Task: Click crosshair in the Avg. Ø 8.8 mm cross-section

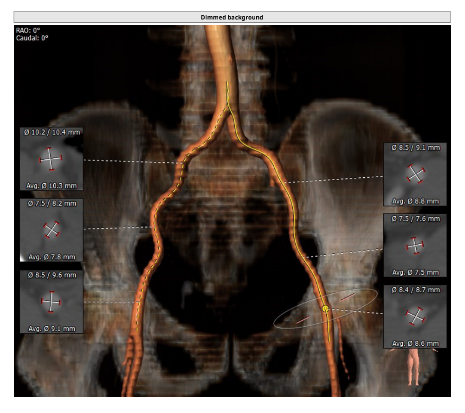Action: (x=415, y=174)
